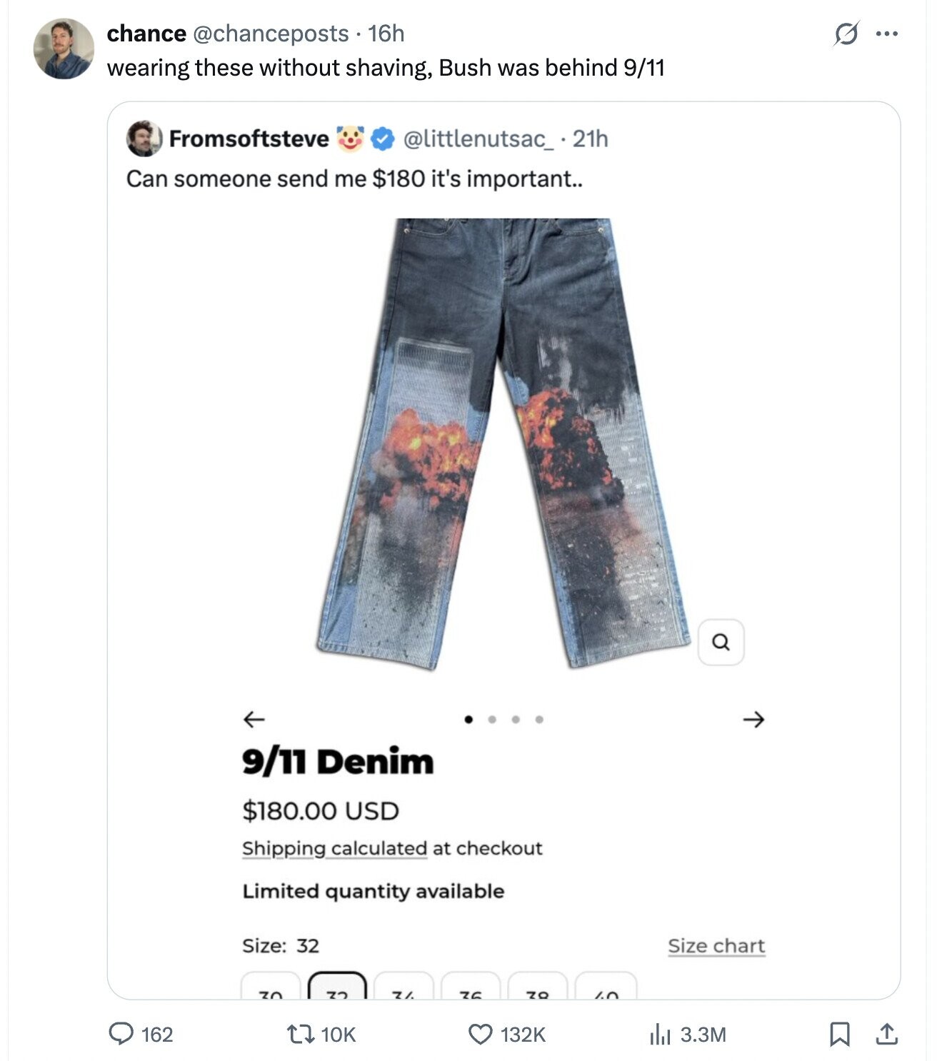The image size is (937, 1061).
Task: Like the tweet via heart icon
Action: point(481,1034)
